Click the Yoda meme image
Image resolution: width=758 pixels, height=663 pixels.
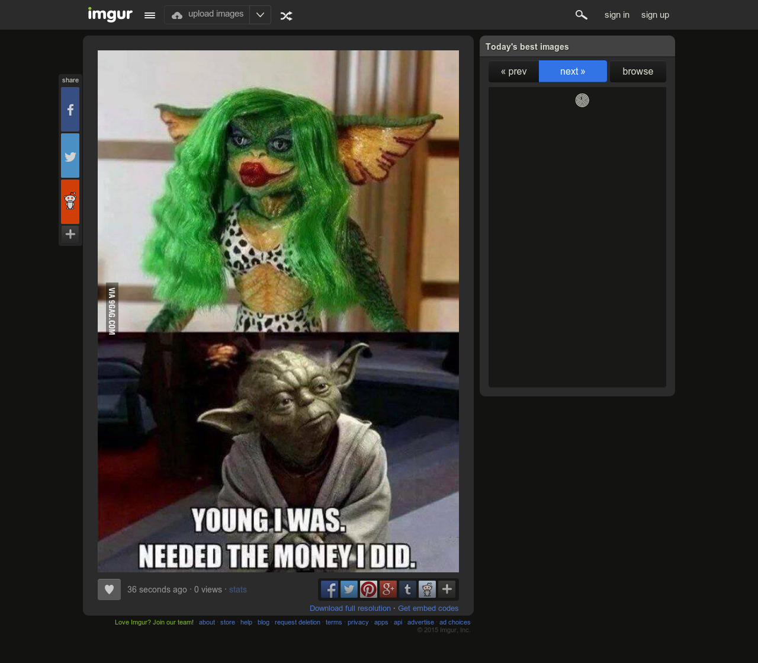(278, 311)
